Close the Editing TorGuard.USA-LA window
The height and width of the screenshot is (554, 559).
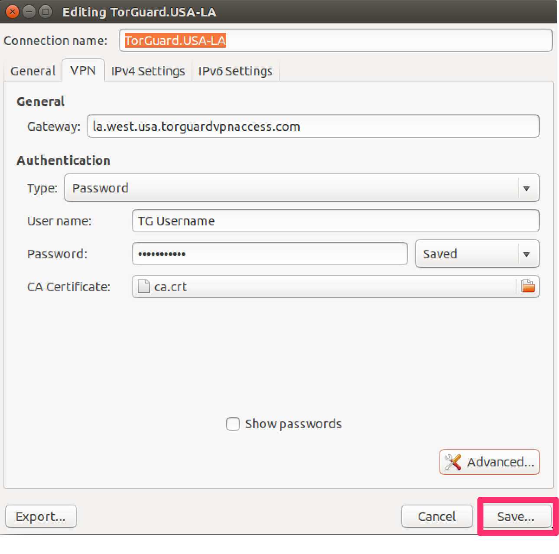[x=13, y=12]
